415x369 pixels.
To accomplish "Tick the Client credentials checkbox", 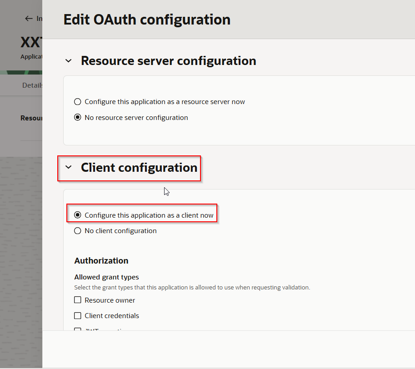I will tap(78, 316).
